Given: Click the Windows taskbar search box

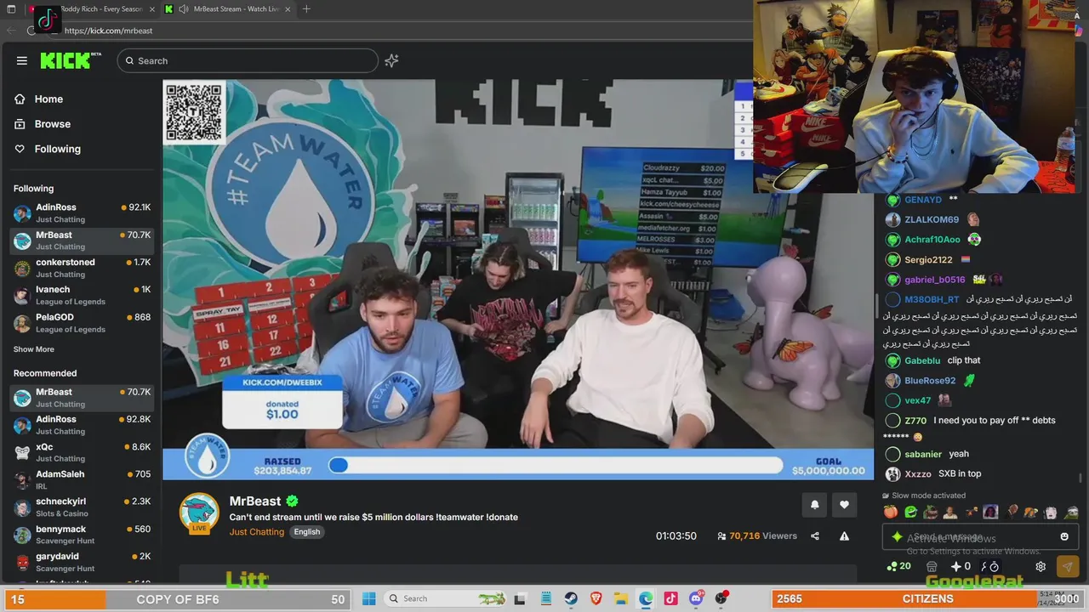Looking at the screenshot, I should click(x=446, y=598).
